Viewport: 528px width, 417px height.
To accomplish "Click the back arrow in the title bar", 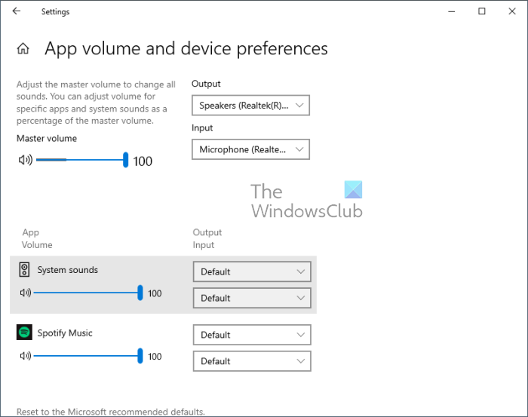I will tap(17, 11).
